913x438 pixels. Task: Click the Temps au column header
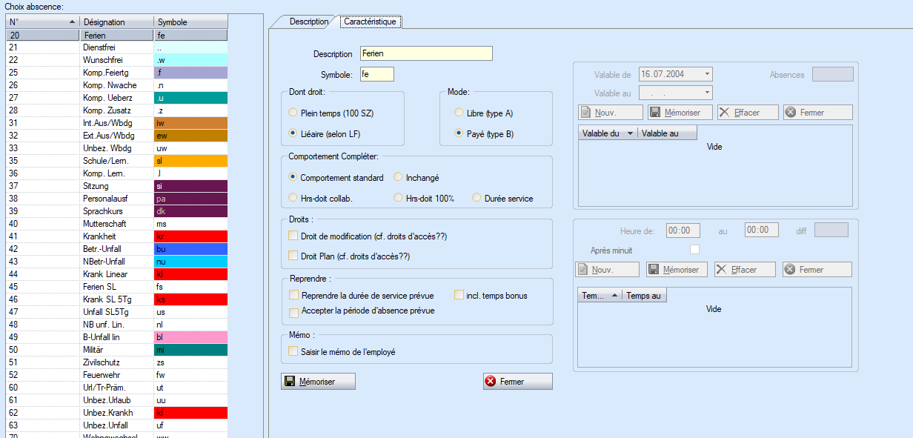[x=645, y=295]
